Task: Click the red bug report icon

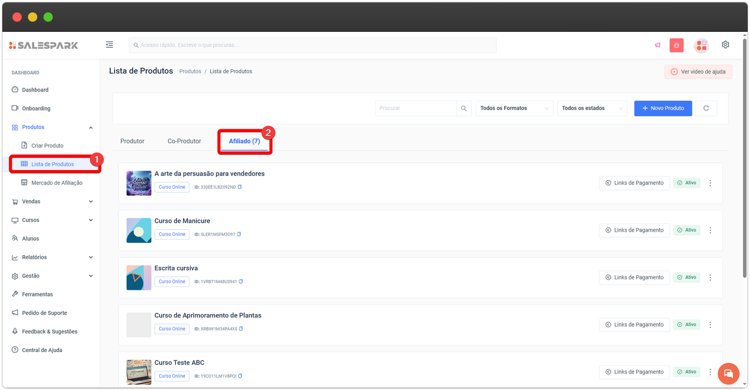Action: [x=676, y=45]
